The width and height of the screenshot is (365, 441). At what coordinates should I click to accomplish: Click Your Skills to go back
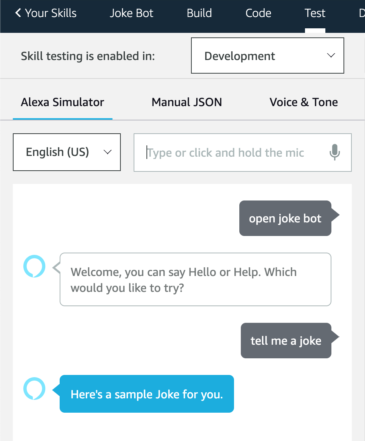[x=50, y=13]
